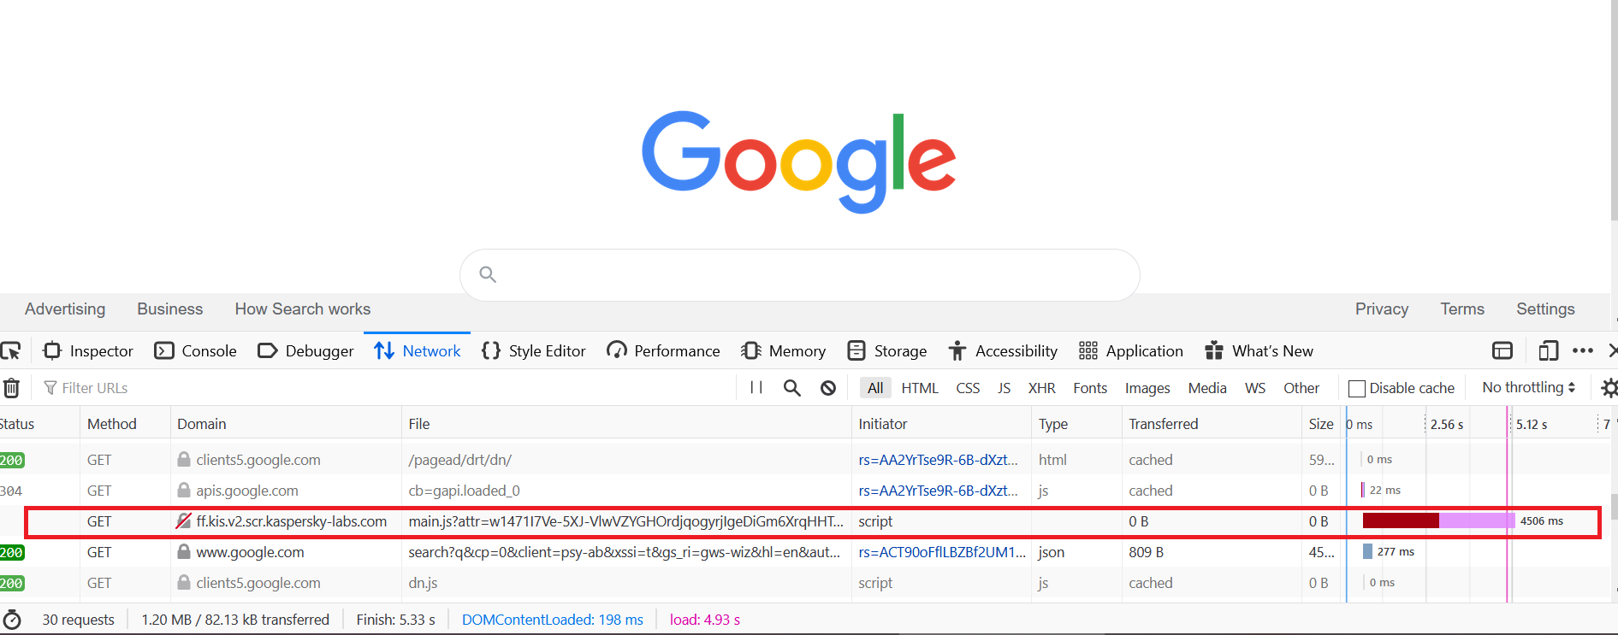Open the DevTools three-dot options menu
The image size is (1618, 635).
point(1583,350)
